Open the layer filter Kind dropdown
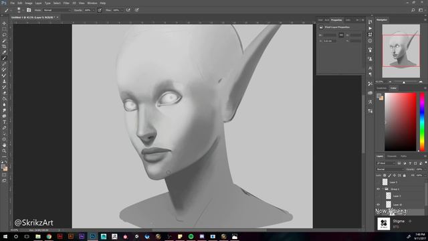 (386, 163)
